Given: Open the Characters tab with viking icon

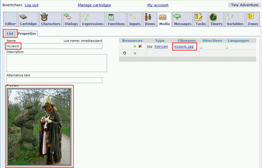Looking at the screenshot, I should [50, 19].
